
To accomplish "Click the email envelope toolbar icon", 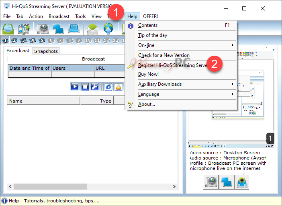I will 92,28.
